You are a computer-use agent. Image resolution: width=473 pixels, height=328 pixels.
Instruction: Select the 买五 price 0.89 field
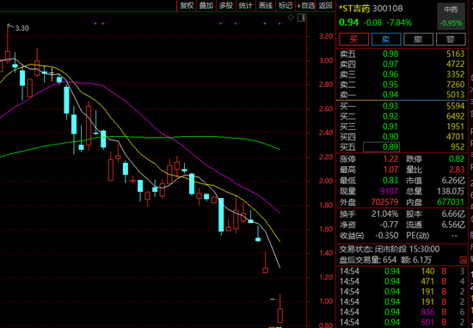click(381, 147)
